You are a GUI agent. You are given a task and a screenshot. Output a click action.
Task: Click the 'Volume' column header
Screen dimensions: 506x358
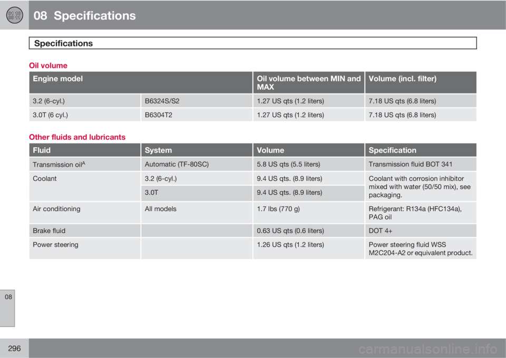tap(309, 150)
